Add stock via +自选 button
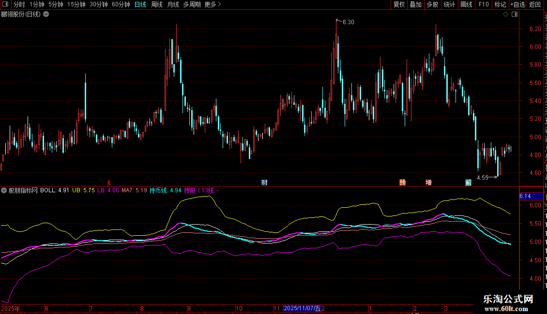This screenshot has width=547, height=314. [x=517, y=4]
